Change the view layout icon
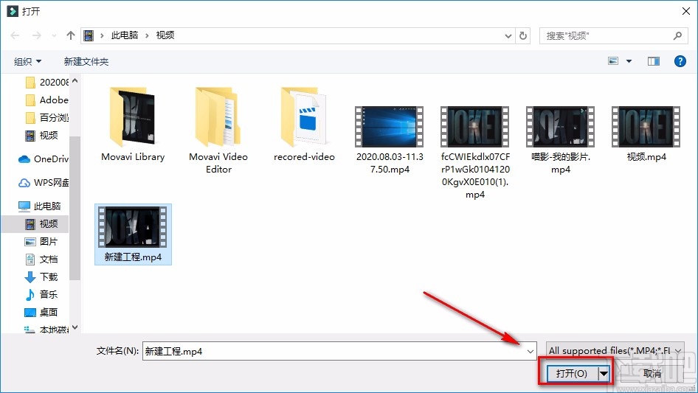 (x=613, y=61)
